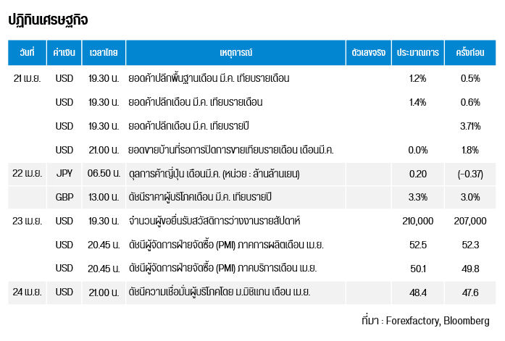505x341 pixels.
Task: Select the 21 เม.ย. date cell
Action: coord(27,78)
